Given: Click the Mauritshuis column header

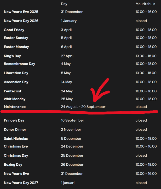Looking at the screenshot, I should click(x=145, y=4).
